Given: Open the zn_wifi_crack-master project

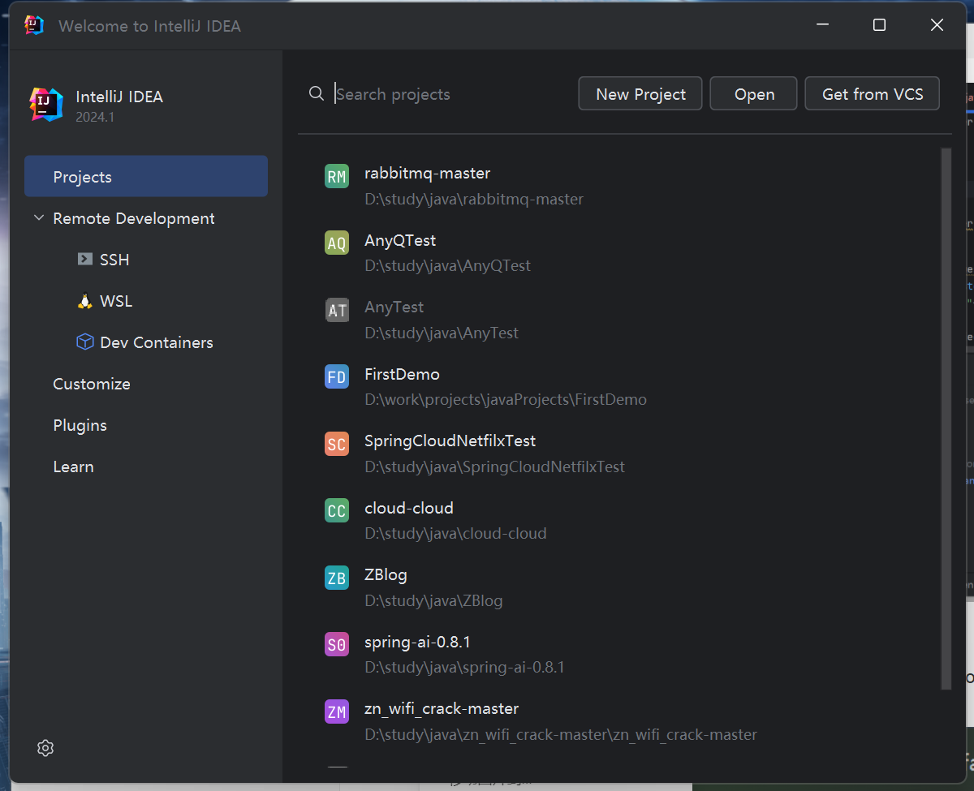Looking at the screenshot, I should (442, 708).
